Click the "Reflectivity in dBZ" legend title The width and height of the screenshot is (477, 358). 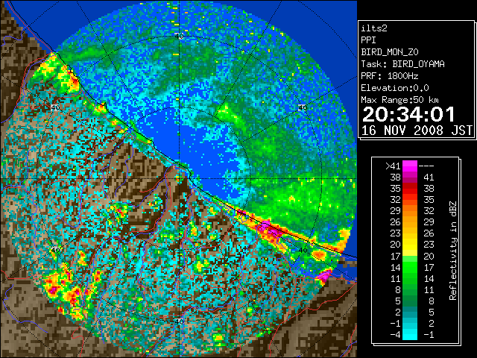(453, 251)
